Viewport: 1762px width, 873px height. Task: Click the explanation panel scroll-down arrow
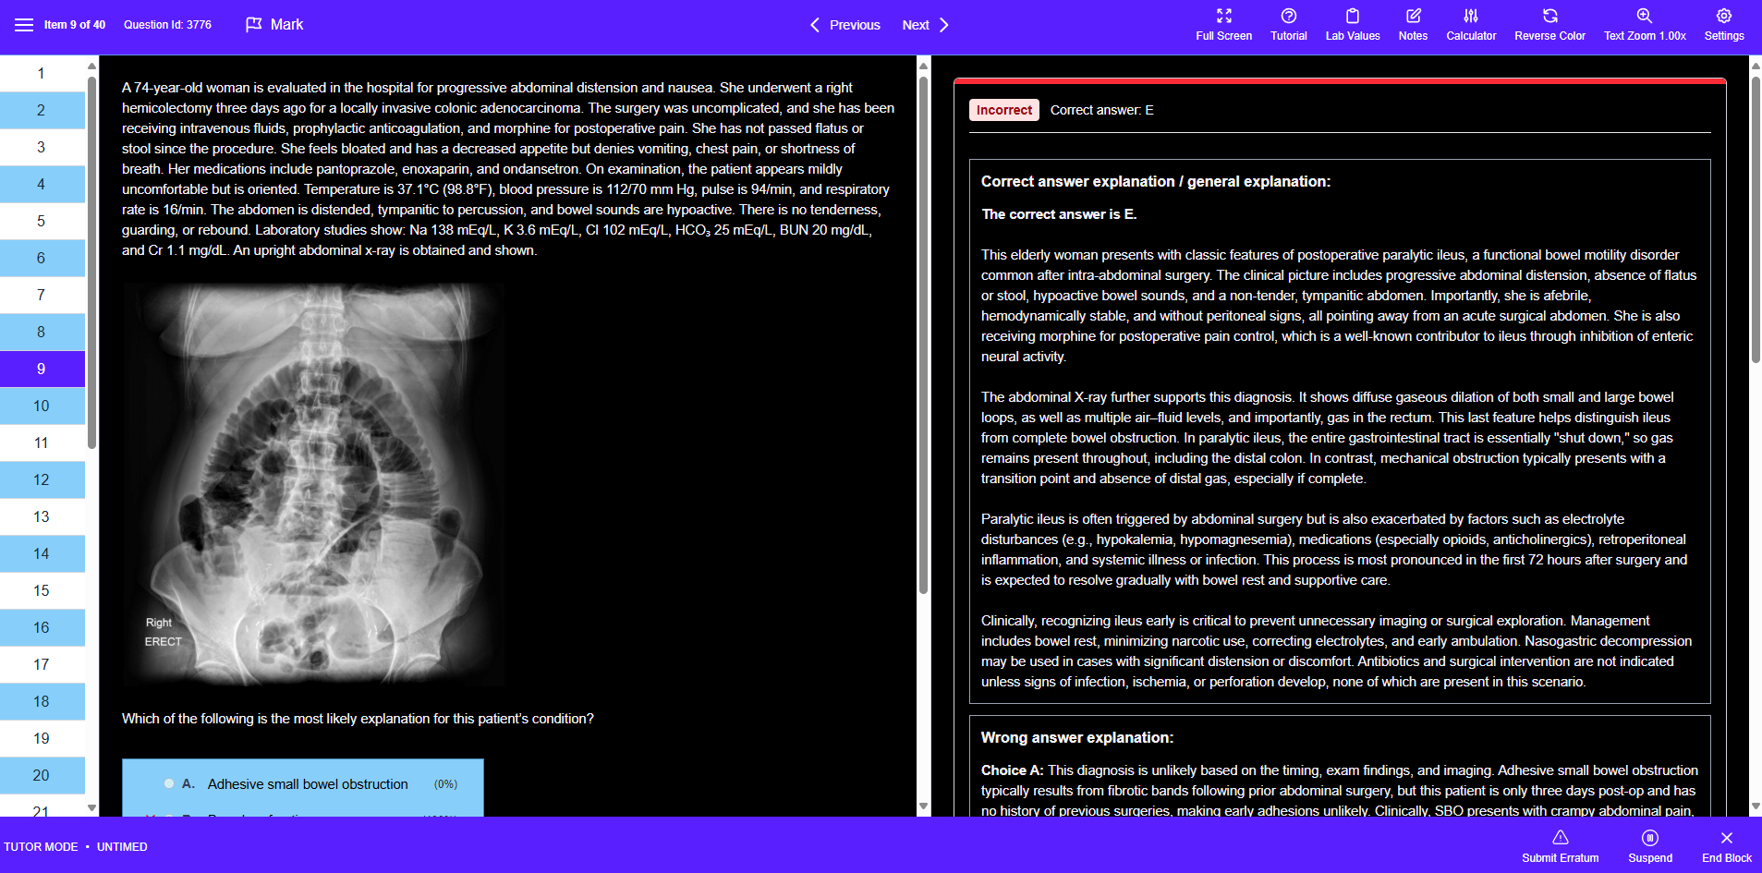tap(1756, 806)
